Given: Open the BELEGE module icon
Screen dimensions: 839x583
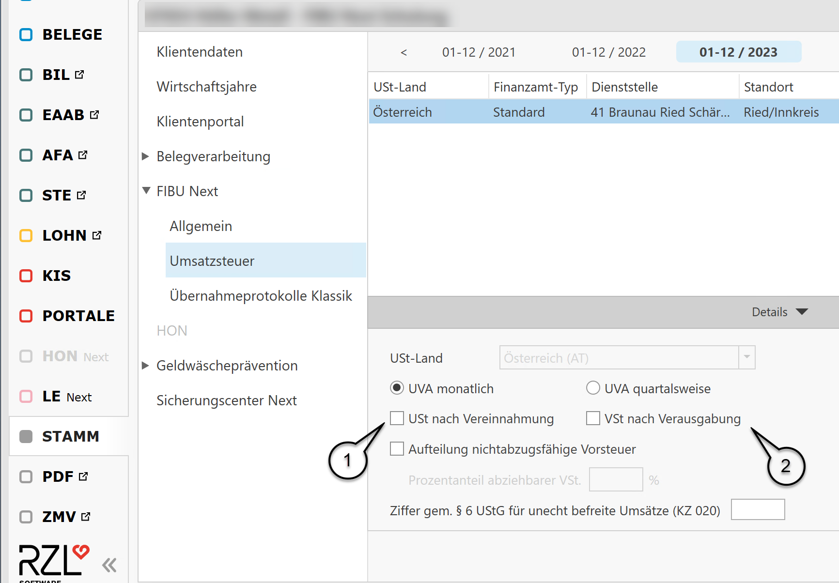Looking at the screenshot, I should coord(26,35).
